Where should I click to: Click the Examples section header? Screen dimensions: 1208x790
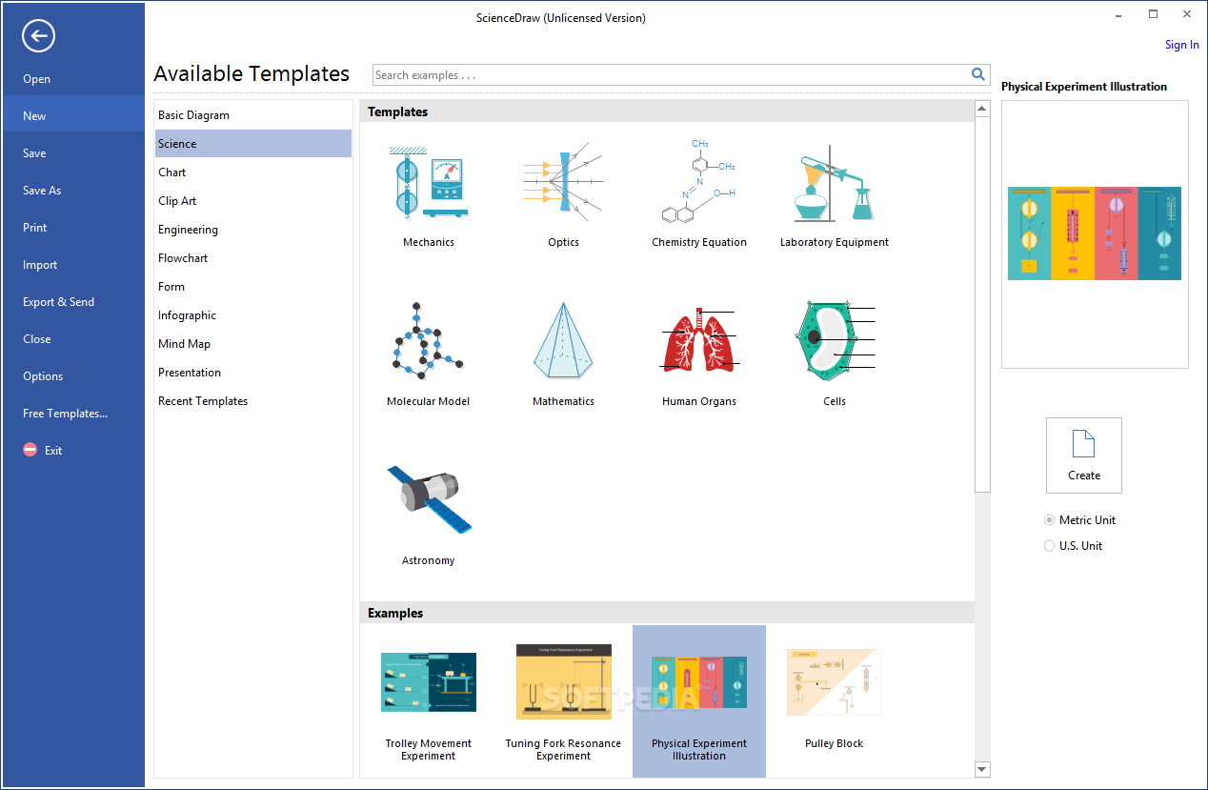tap(667, 613)
